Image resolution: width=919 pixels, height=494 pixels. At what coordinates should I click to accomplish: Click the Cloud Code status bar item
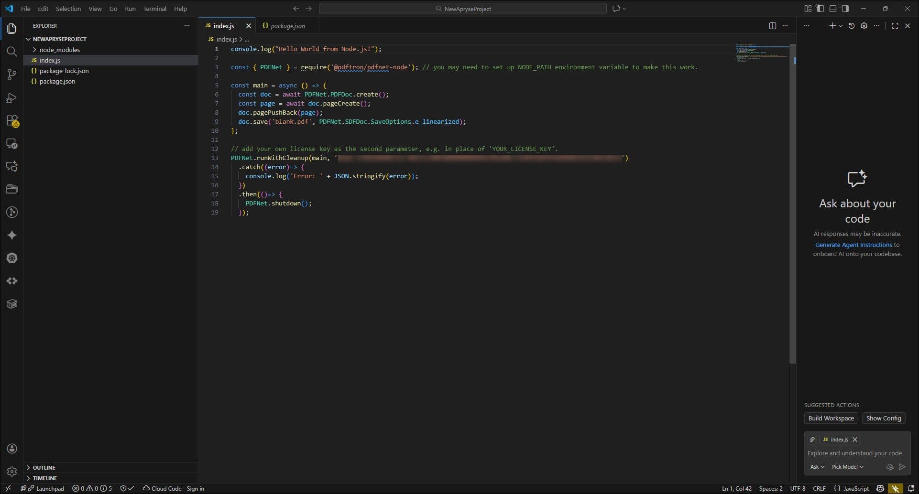pos(173,488)
